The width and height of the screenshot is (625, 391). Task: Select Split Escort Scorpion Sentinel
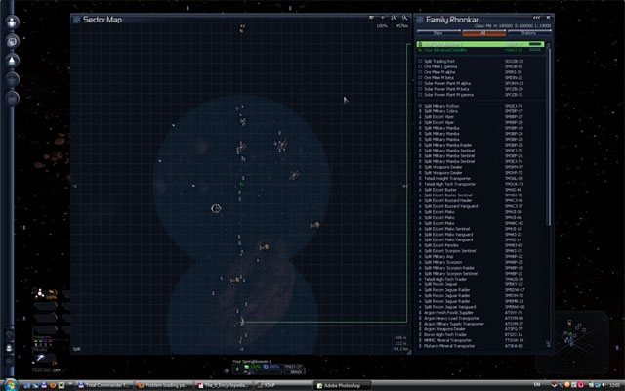point(480,251)
